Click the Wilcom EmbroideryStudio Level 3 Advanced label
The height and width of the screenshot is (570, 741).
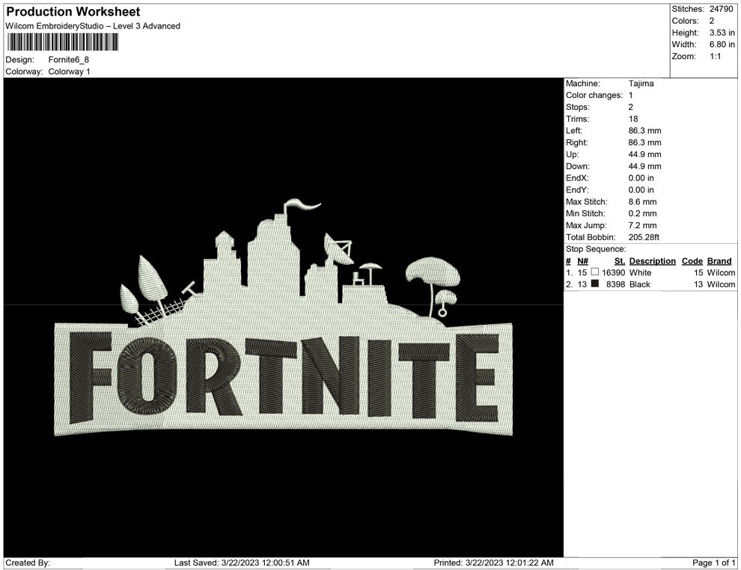92,25
